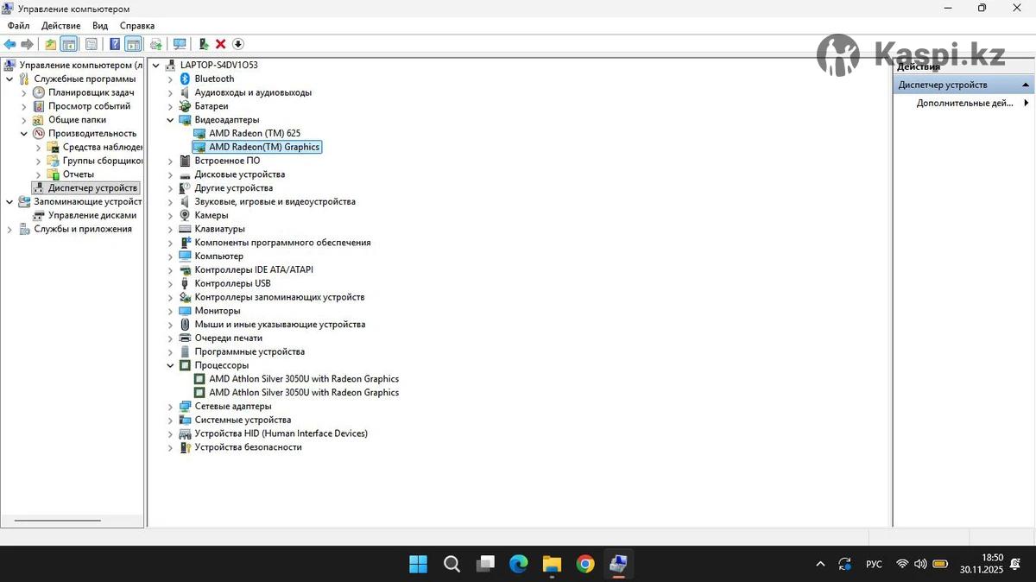This screenshot has height=582, width=1036.
Task: Collapse the Процессоры category
Action: tap(170, 365)
